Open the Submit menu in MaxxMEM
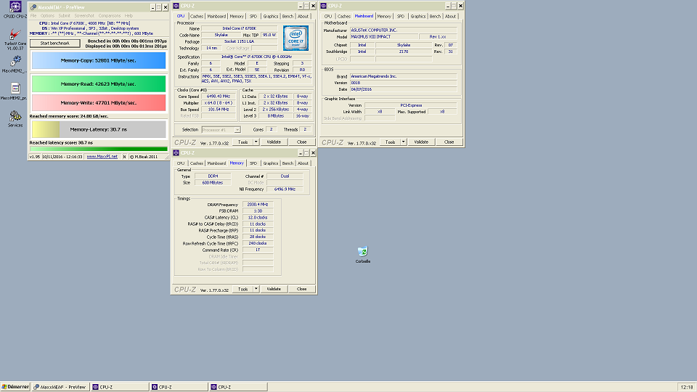 (65, 15)
